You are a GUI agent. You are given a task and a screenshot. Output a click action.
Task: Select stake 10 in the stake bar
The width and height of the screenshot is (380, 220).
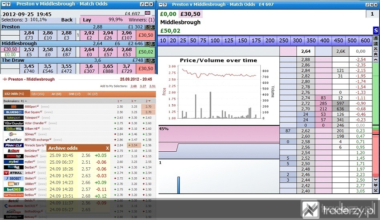coord(163,40)
